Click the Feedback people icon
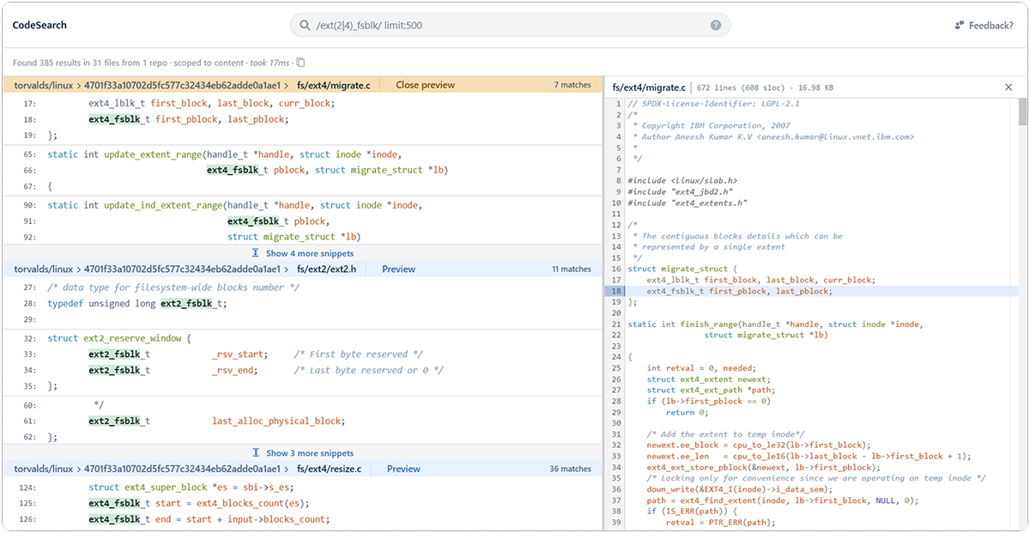Image resolution: width=1030 pixels, height=533 pixels. (959, 26)
